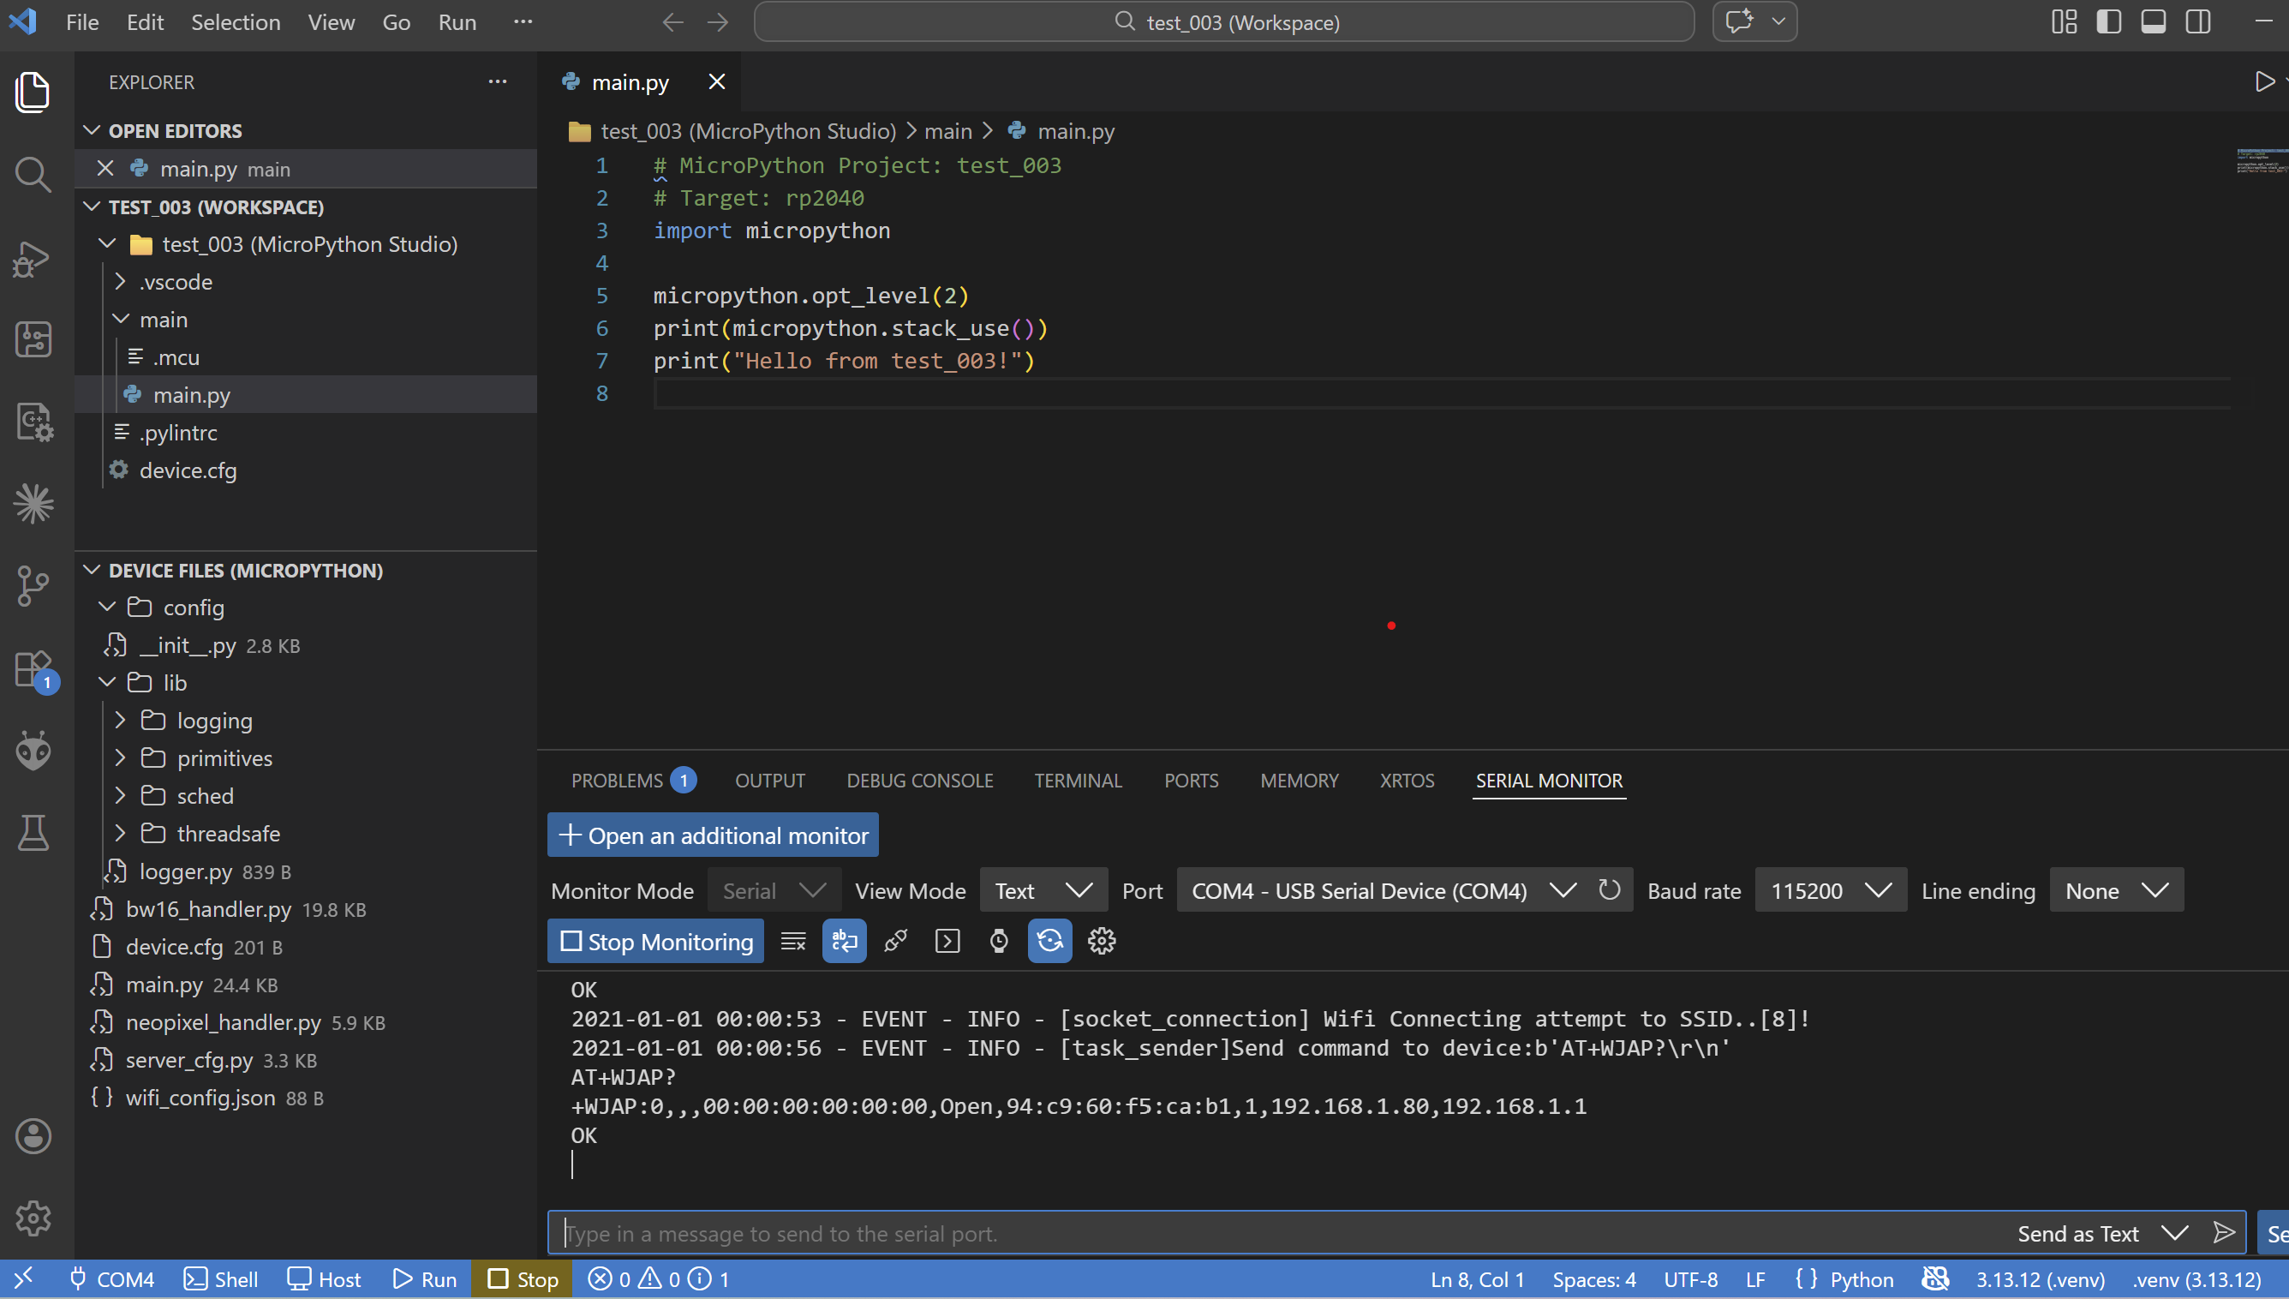Open the Search view in activity bar
The width and height of the screenshot is (2289, 1299).
pos(33,175)
